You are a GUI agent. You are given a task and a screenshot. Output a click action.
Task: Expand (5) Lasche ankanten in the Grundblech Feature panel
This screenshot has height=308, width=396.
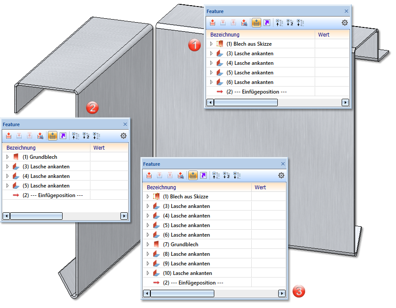(7, 186)
